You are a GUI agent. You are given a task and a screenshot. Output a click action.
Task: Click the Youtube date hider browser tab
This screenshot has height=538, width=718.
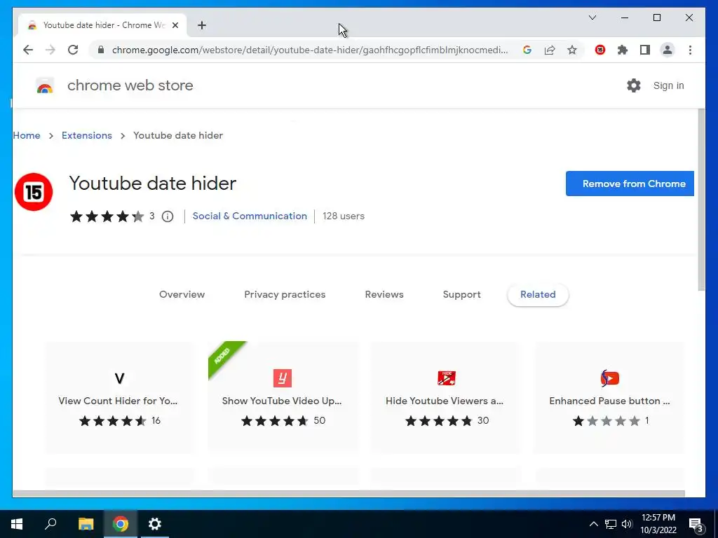click(102, 25)
